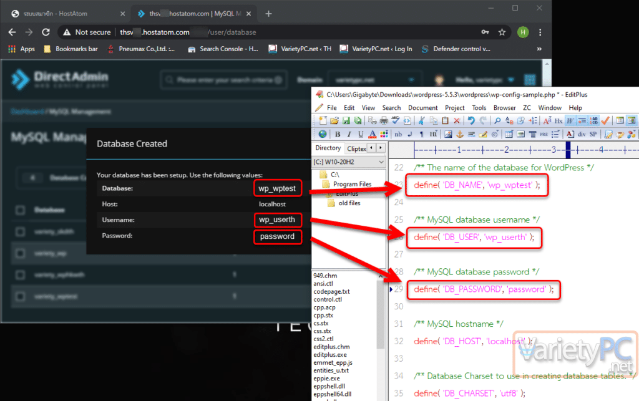
Task: Switch to the Cliptext tab
Action: [x=356, y=148]
